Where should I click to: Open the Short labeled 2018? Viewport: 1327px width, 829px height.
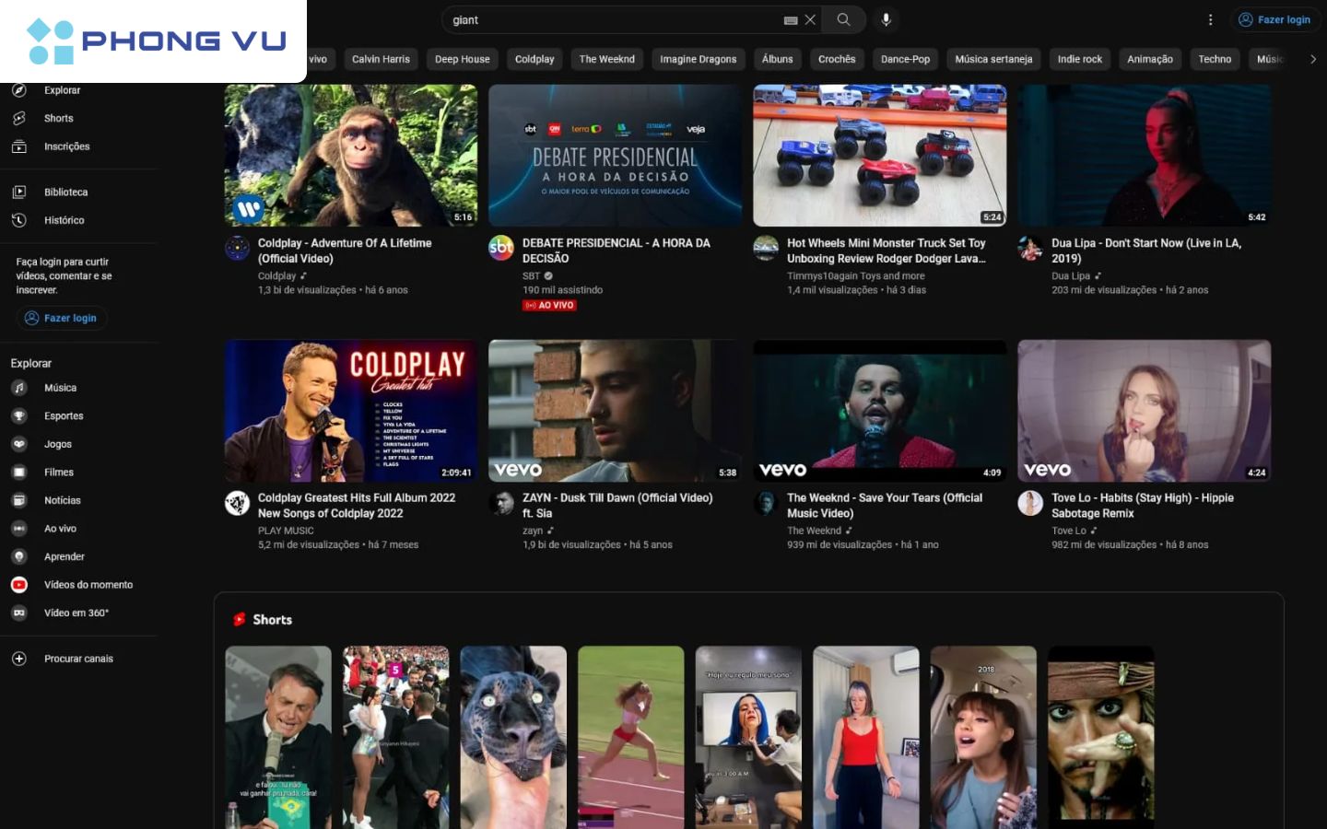pos(983,737)
